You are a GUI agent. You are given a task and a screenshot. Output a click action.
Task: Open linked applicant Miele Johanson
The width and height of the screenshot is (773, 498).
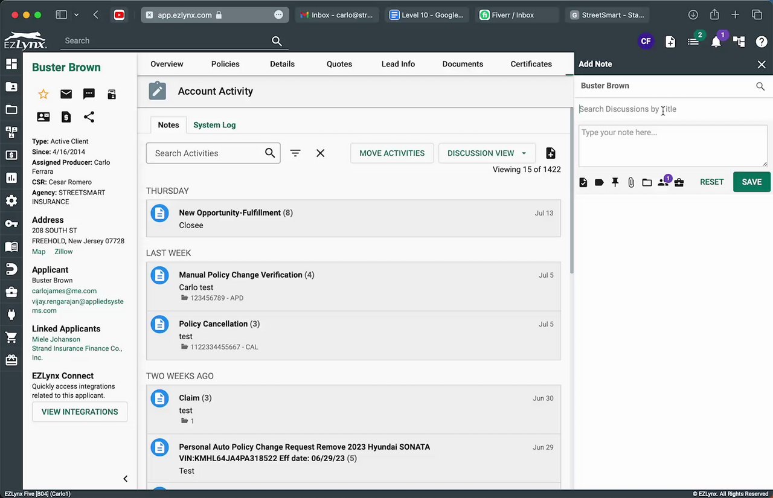tap(56, 339)
